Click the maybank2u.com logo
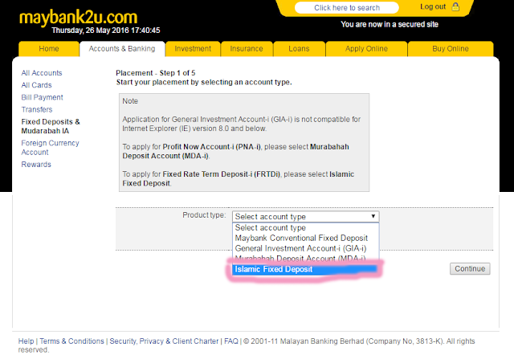Screen dimensions: 514x359 [78, 18]
